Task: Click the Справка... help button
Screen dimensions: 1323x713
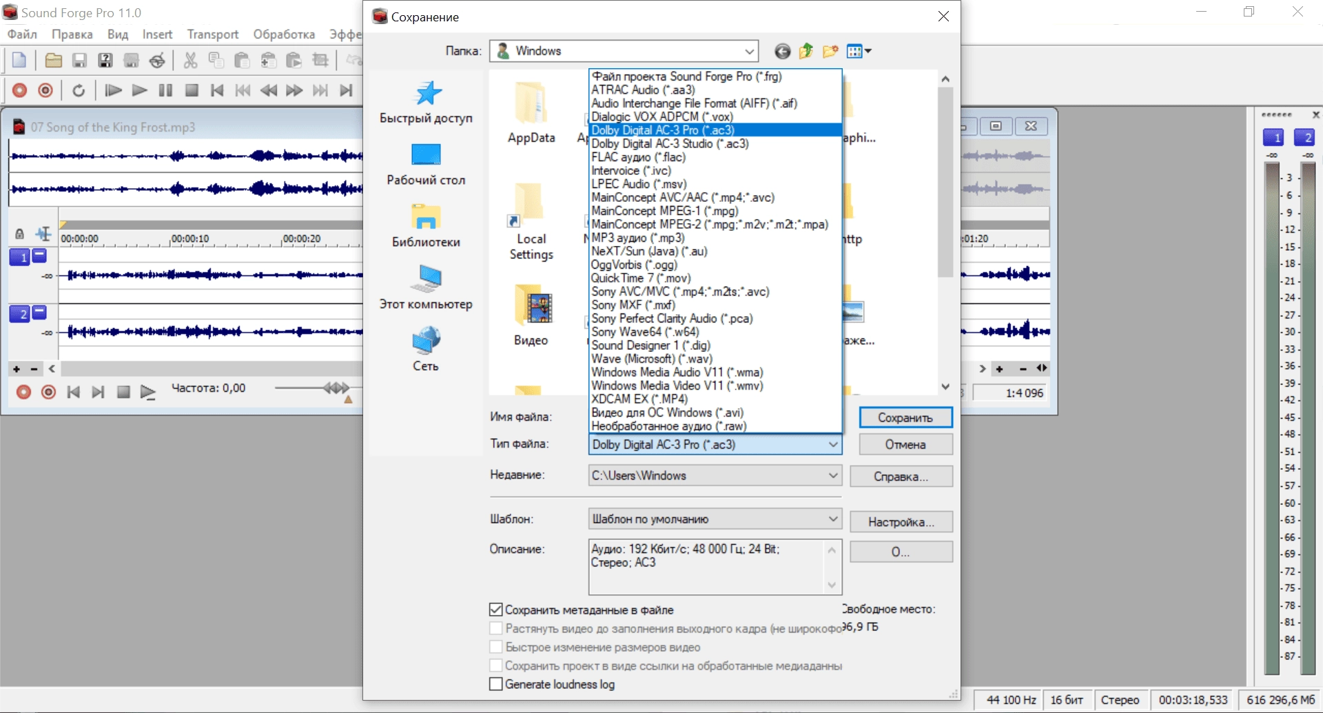Action: coord(901,476)
